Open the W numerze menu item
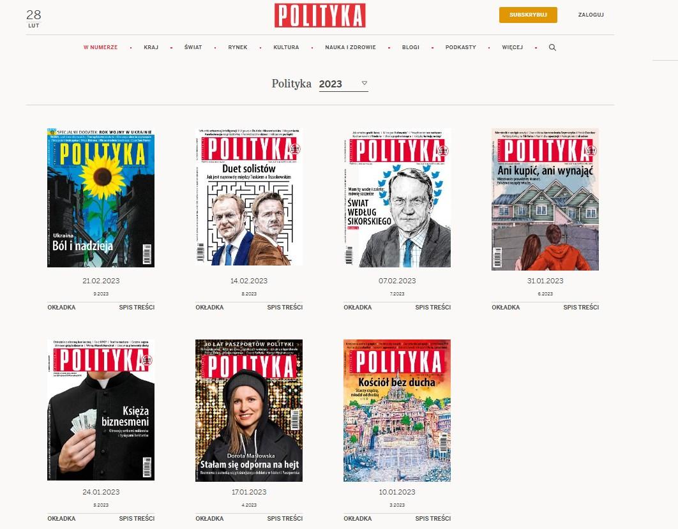This screenshot has height=529, width=678. click(x=100, y=48)
